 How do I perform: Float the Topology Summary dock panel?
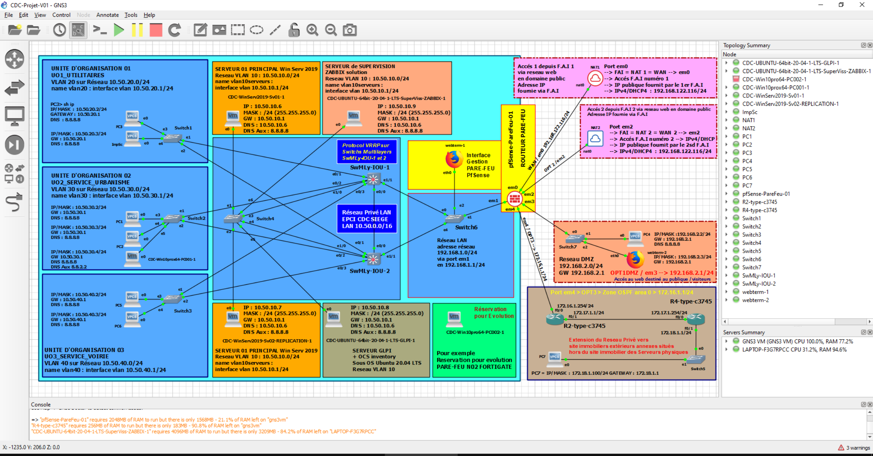864,45
